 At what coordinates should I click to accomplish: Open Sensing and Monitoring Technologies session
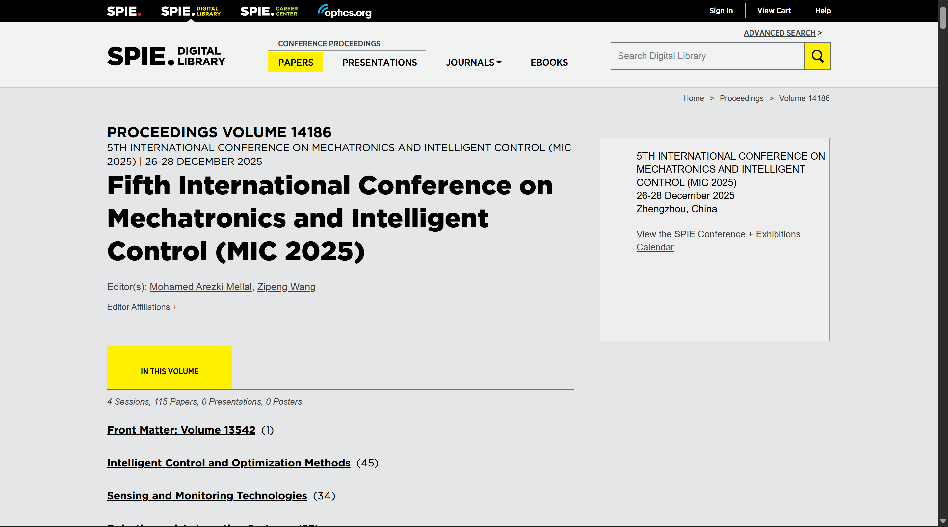(x=207, y=496)
